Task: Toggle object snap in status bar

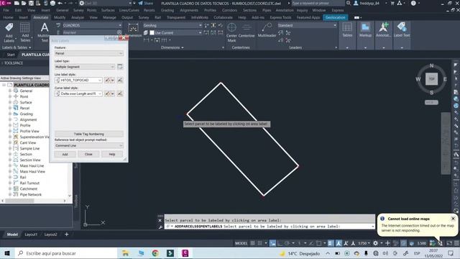Action: point(319,243)
